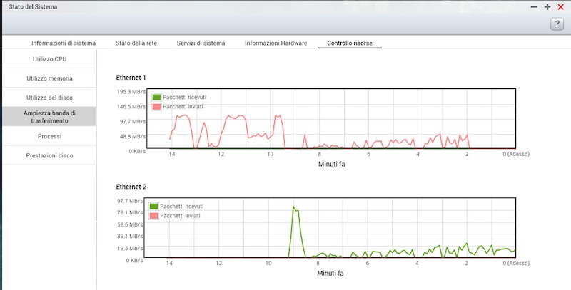Close the Stato del Sistema window
Viewport: 571px width, 290px height.
[560, 6]
